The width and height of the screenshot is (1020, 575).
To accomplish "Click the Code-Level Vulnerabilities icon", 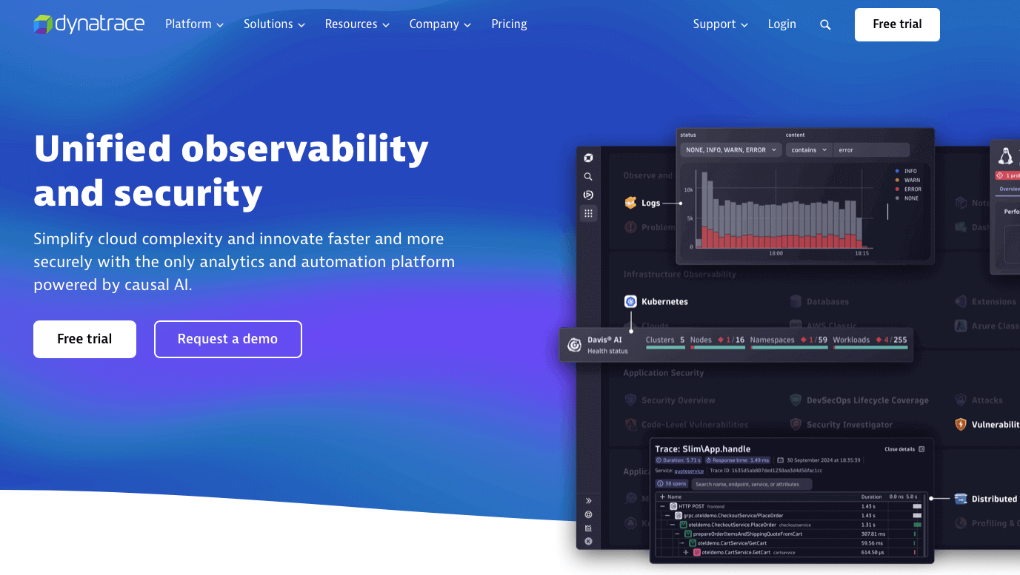I will 630,424.
